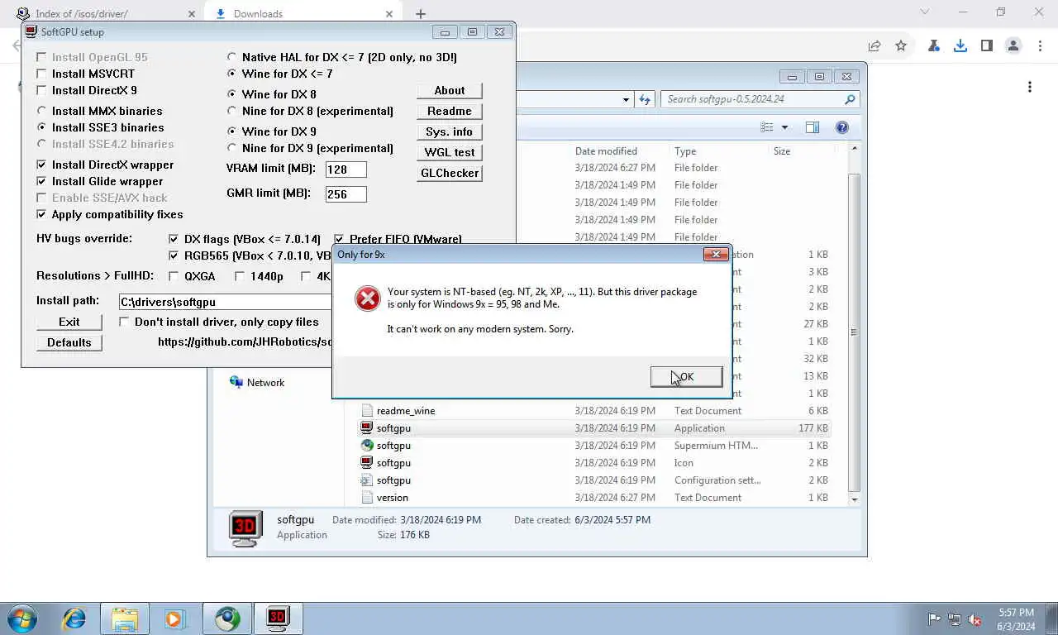Share this page using browser share icon
Image resolution: width=1058 pixels, height=635 pixels.
point(875,46)
